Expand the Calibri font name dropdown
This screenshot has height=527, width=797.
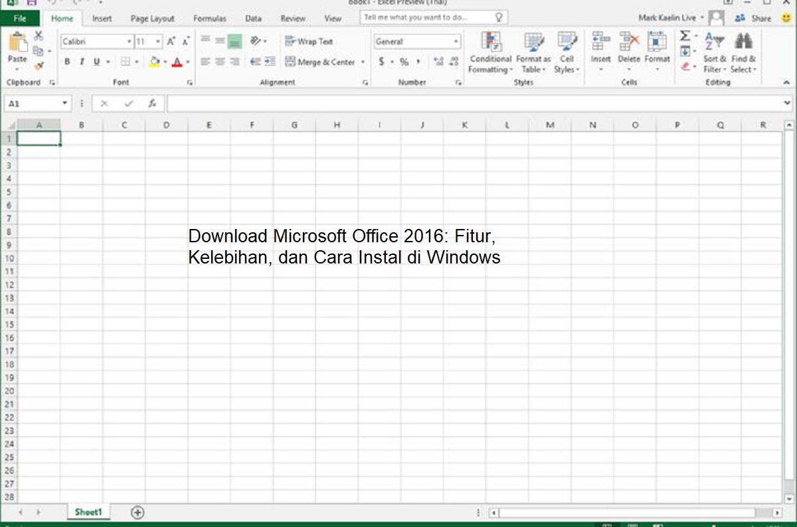(x=129, y=42)
